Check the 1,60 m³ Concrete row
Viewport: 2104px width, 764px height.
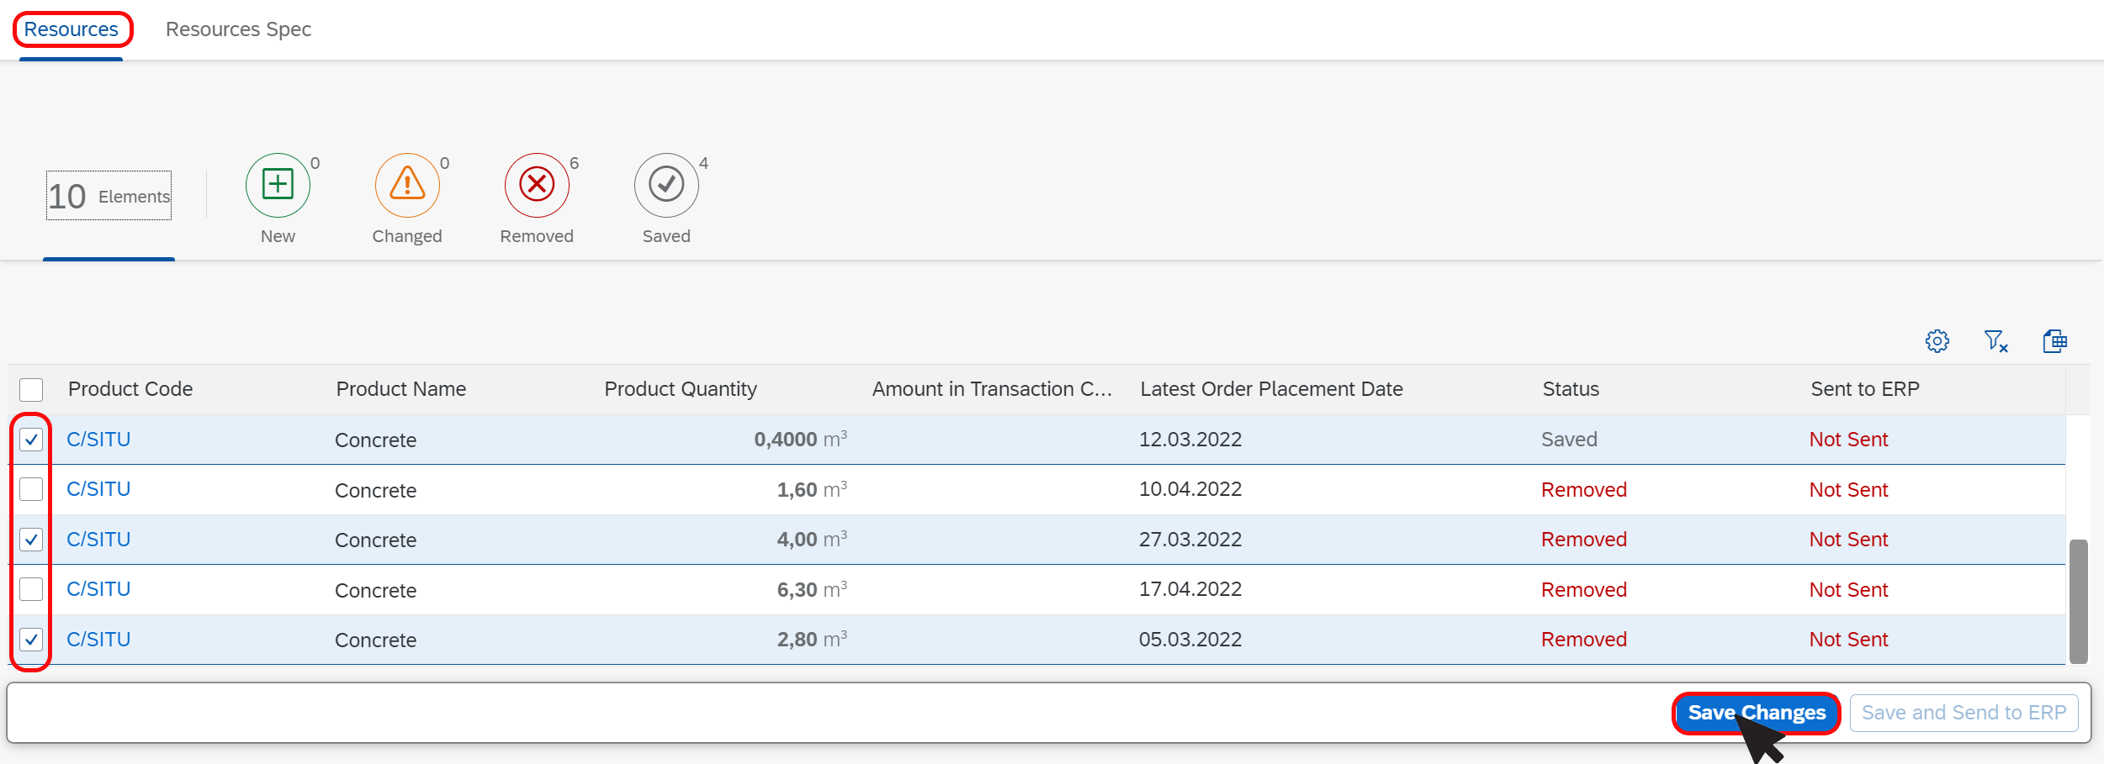coord(31,489)
